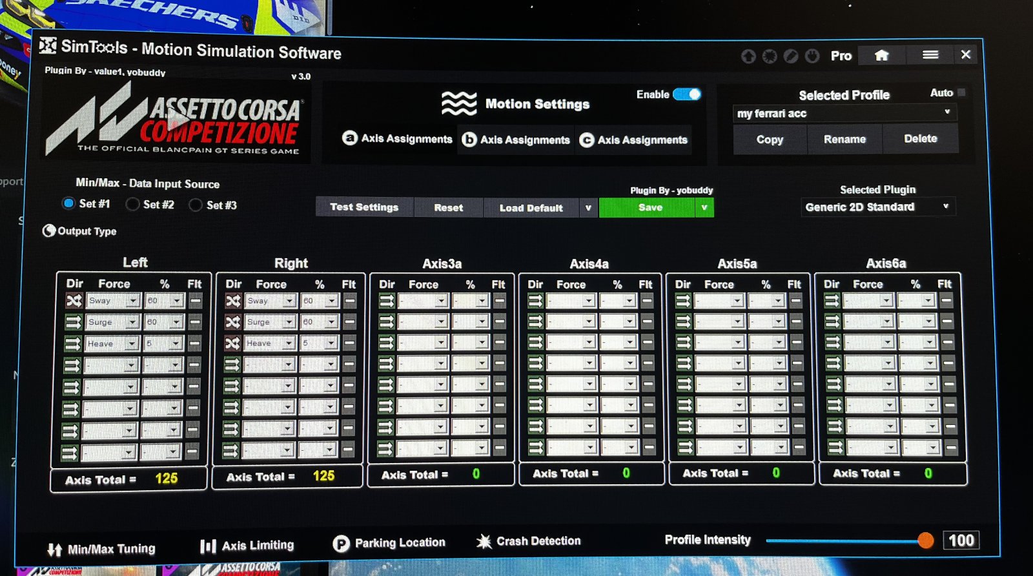Click the filter button on Left axis Surge row
The width and height of the screenshot is (1033, 576).
click(195, 322)
